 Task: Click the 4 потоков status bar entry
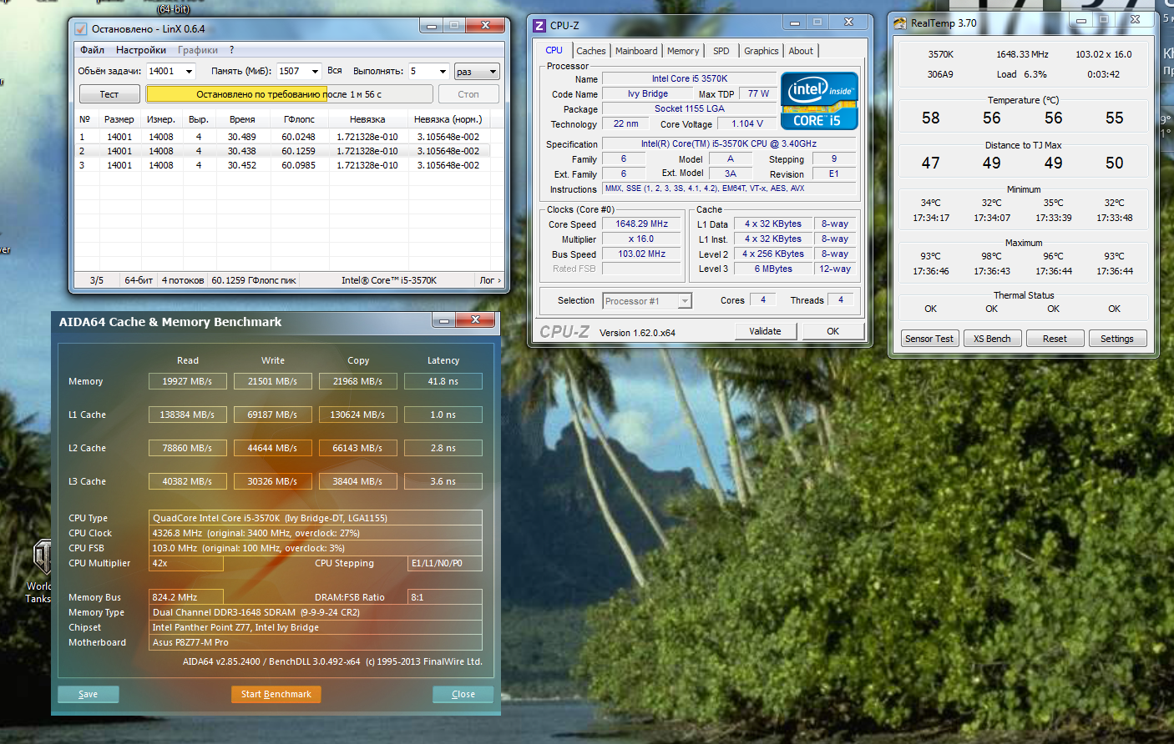[183, 280]
